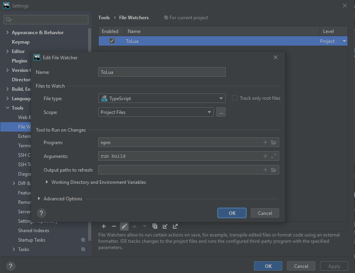Browse Output paths using folder icon
The width and height of the screenshot is (355, 273).
(274, 170)
